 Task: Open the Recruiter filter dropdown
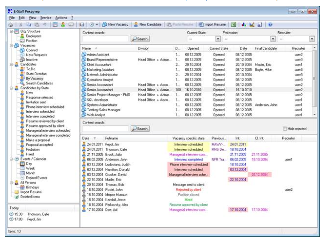tap(312, 39)
